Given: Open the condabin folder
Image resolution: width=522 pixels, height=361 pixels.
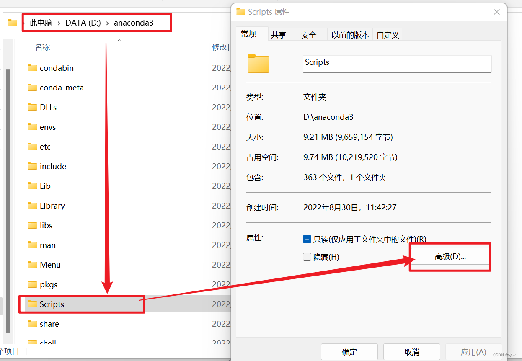Looking at the screenshot, I should 56,68.
